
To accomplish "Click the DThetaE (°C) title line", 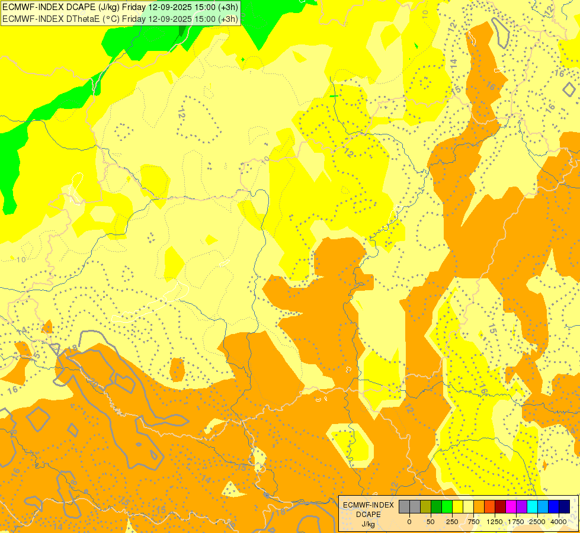I will click(120, 19).
